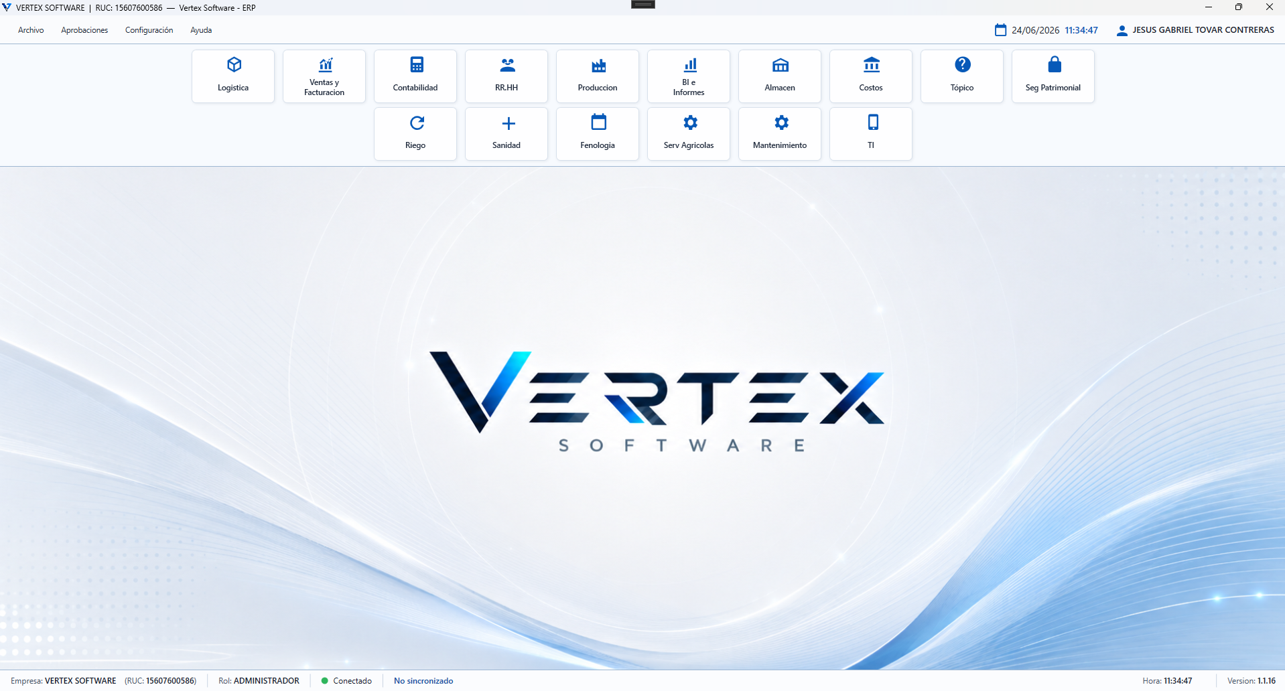This screenshot has width=1285, height=691.
Task: Click the Conectado status text
Action: click(352, 681)
